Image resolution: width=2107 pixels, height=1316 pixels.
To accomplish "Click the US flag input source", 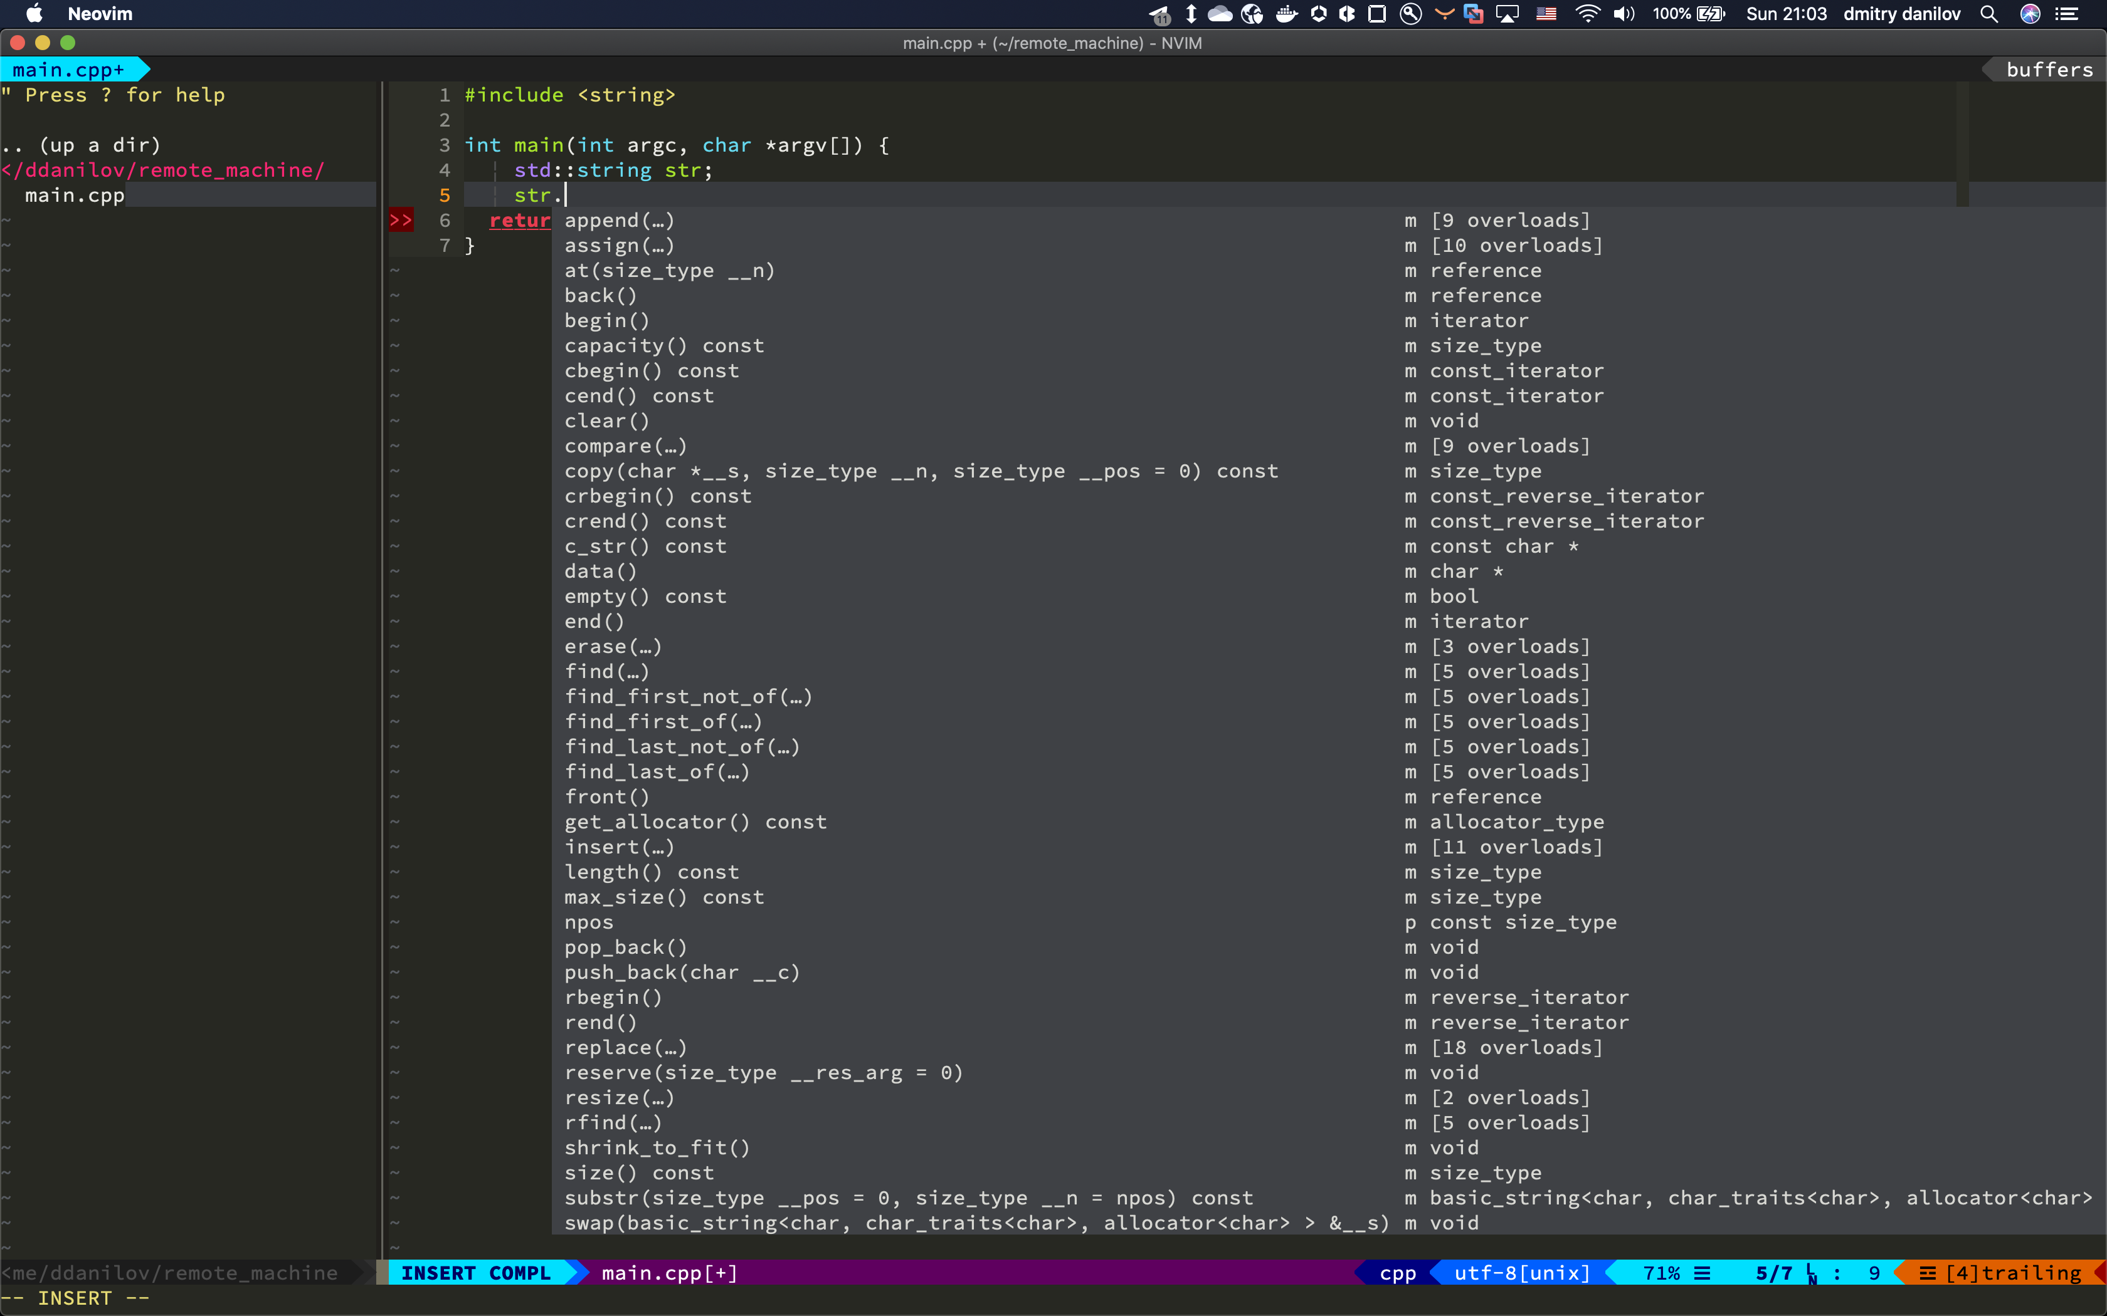I will click(x=1546, y=13).
